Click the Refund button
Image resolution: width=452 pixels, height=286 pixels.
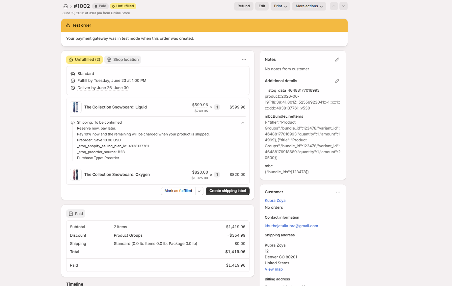[x=244, y=6]
